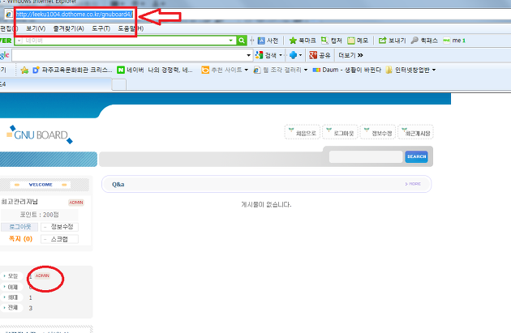511x333 pixels.
Task: Click the top 로그아웃 button
Action: [x=340, y=132]
